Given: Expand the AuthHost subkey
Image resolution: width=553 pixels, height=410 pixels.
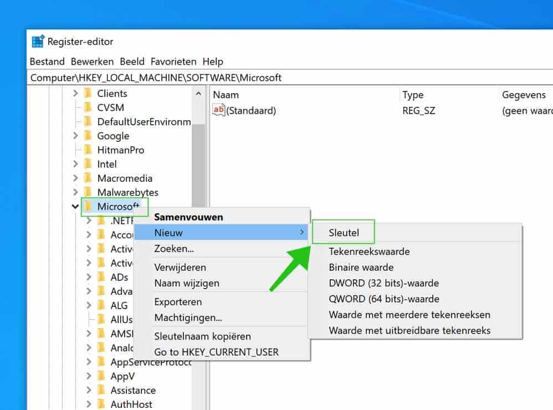Looking at the screenshot, I should [89, 404].
